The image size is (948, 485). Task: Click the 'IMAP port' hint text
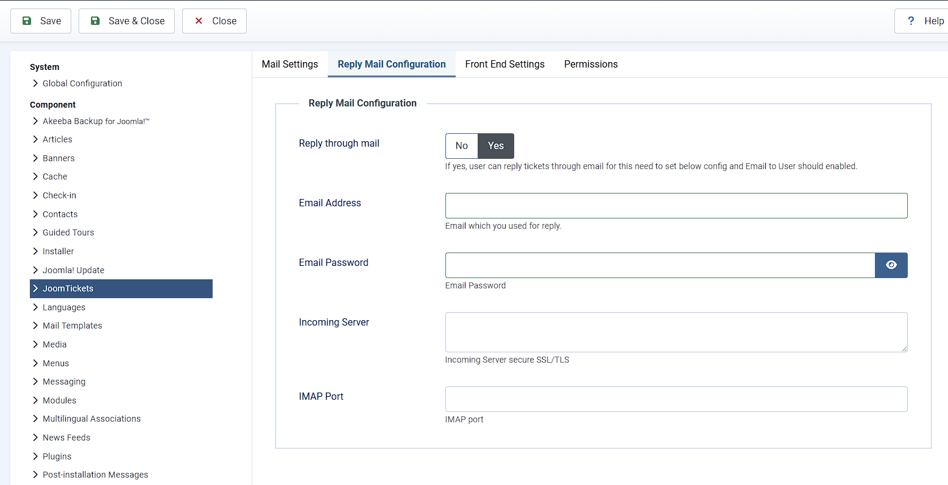click(x=464, y=419)
